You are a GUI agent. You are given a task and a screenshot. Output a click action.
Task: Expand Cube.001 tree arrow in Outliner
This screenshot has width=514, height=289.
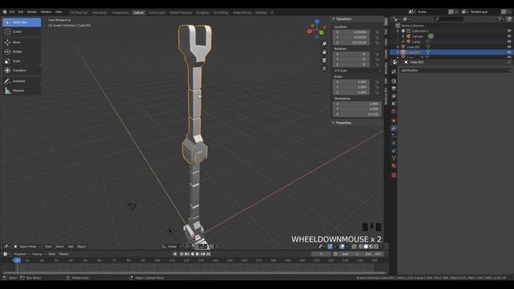(398, 47)
